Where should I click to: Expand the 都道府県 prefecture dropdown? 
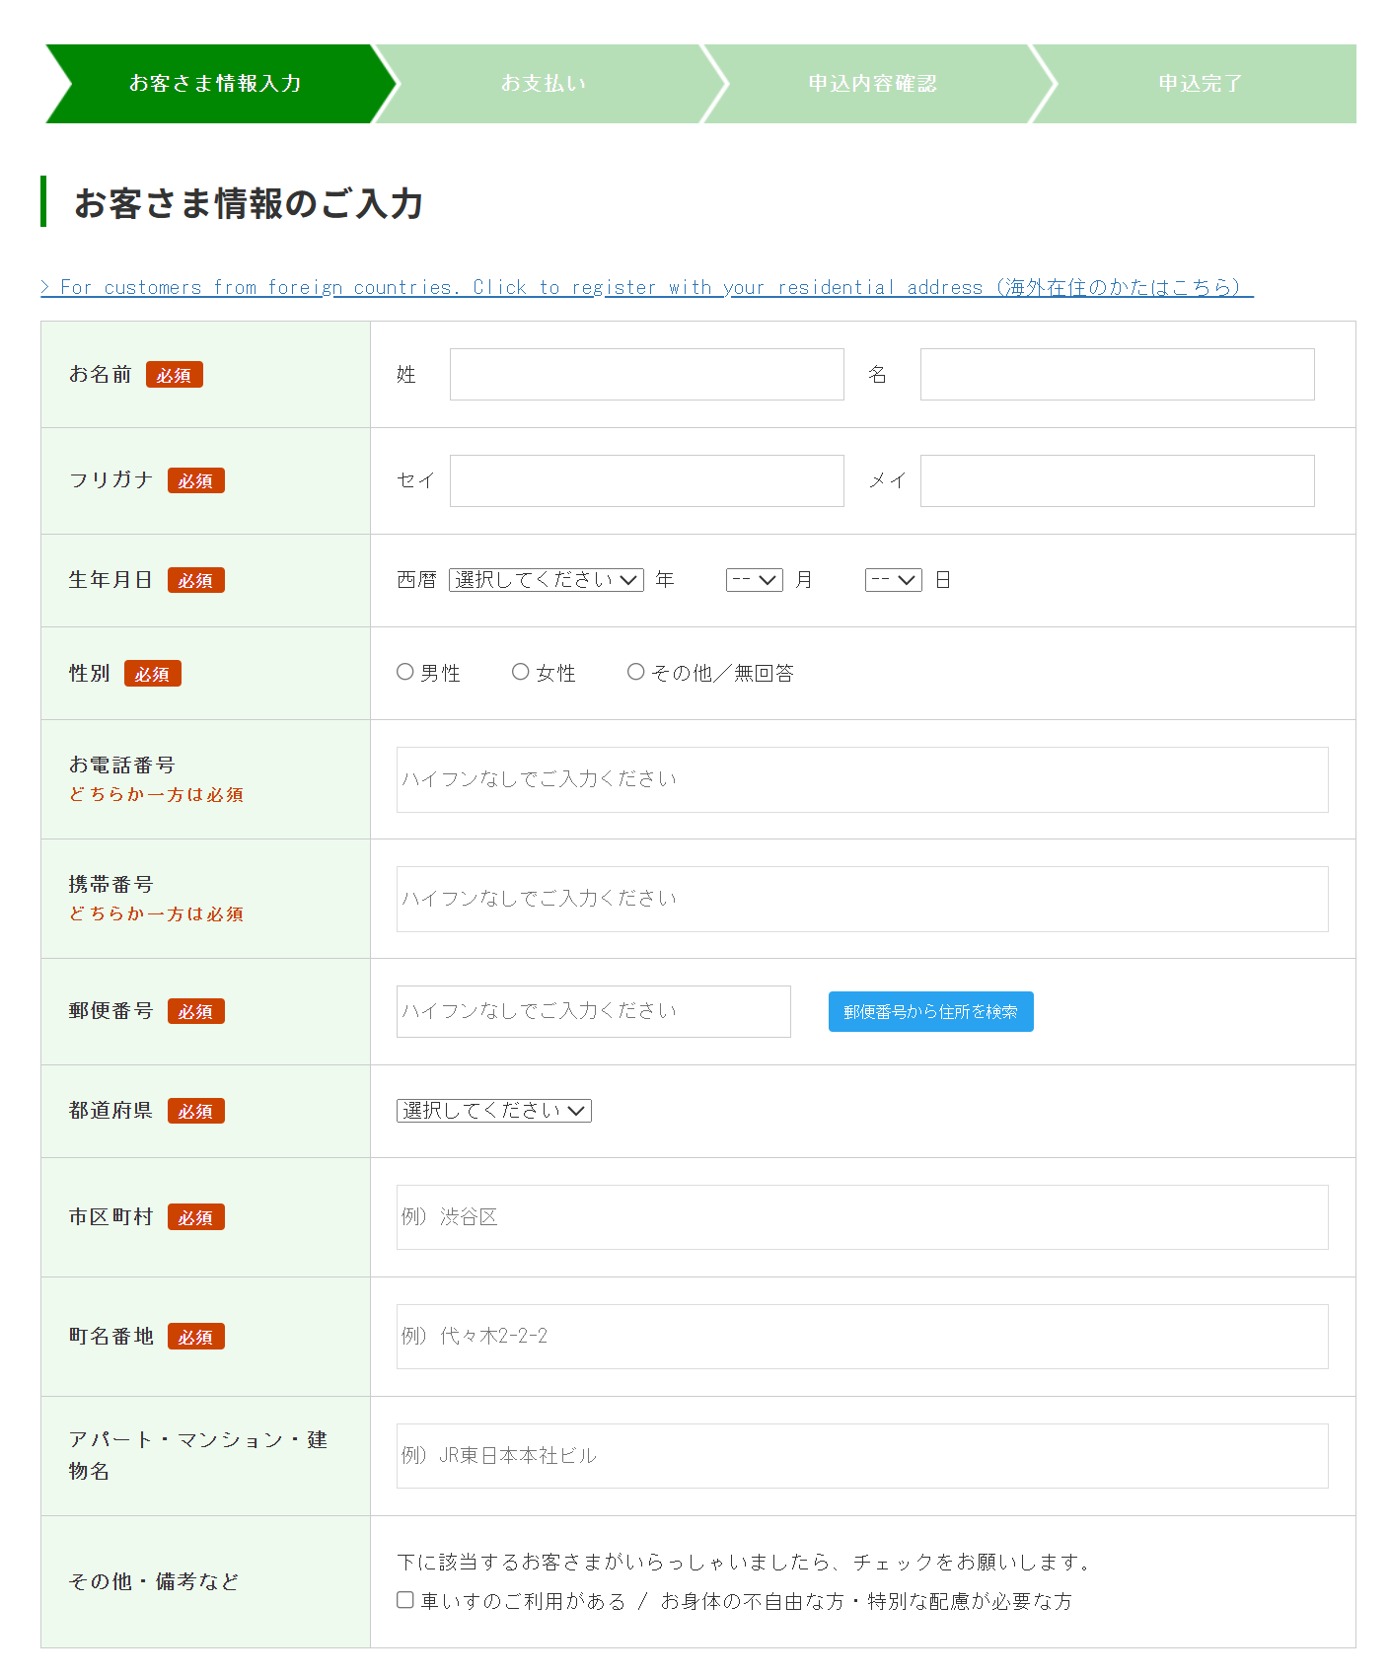(x=493, y=1111)
